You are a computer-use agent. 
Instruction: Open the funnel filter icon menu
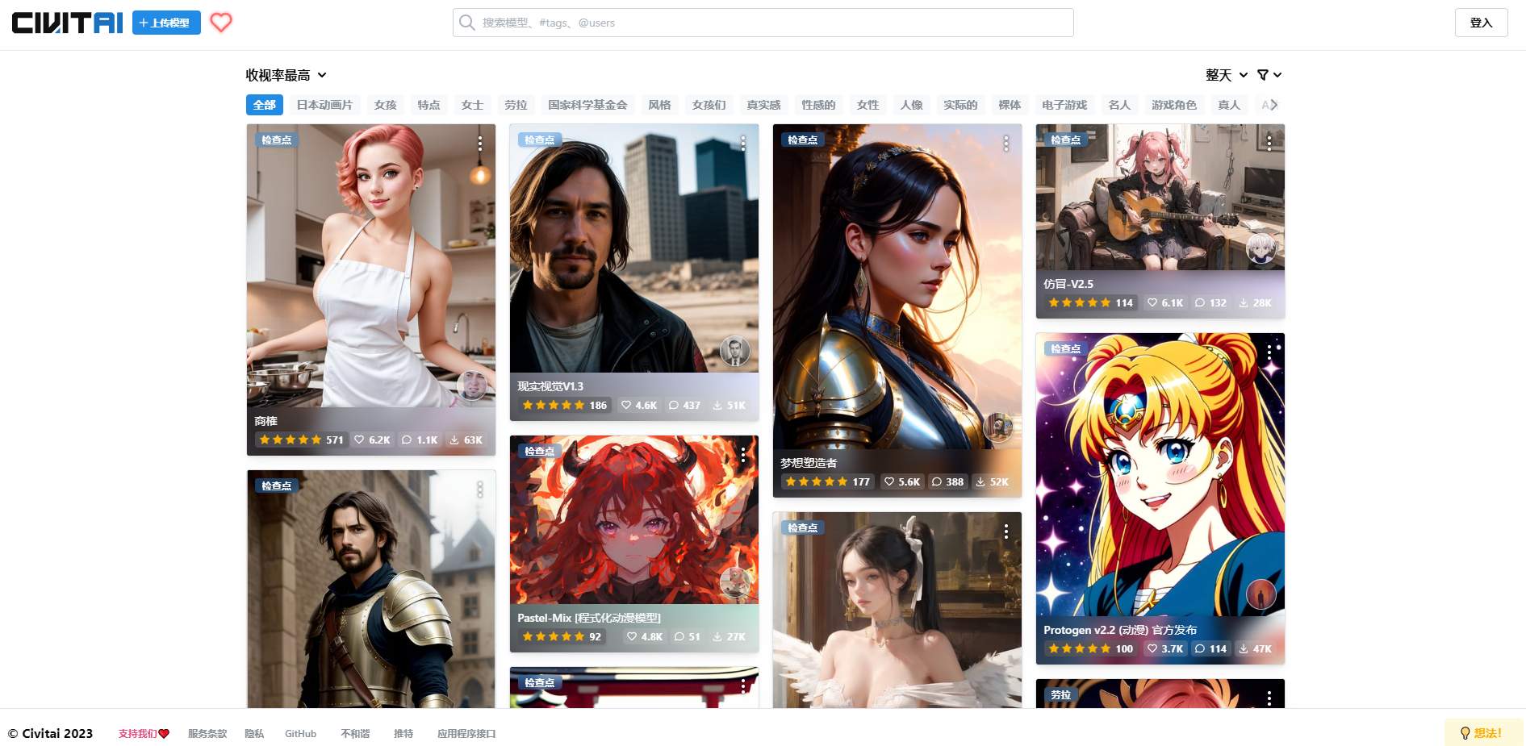click(x=1269, y=75)
